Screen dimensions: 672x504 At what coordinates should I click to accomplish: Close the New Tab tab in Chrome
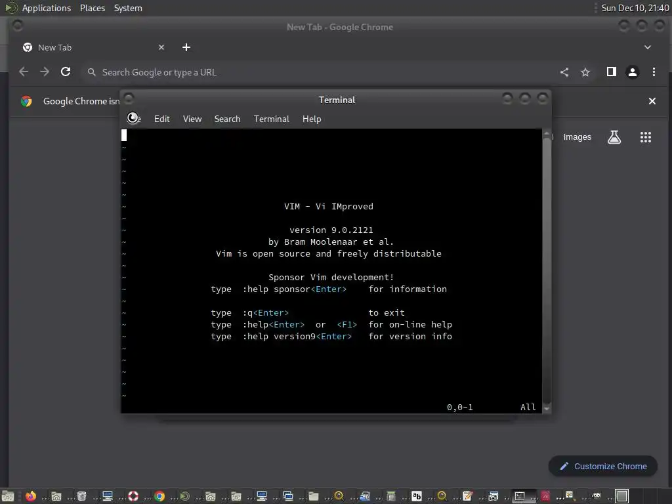point(161,47)
